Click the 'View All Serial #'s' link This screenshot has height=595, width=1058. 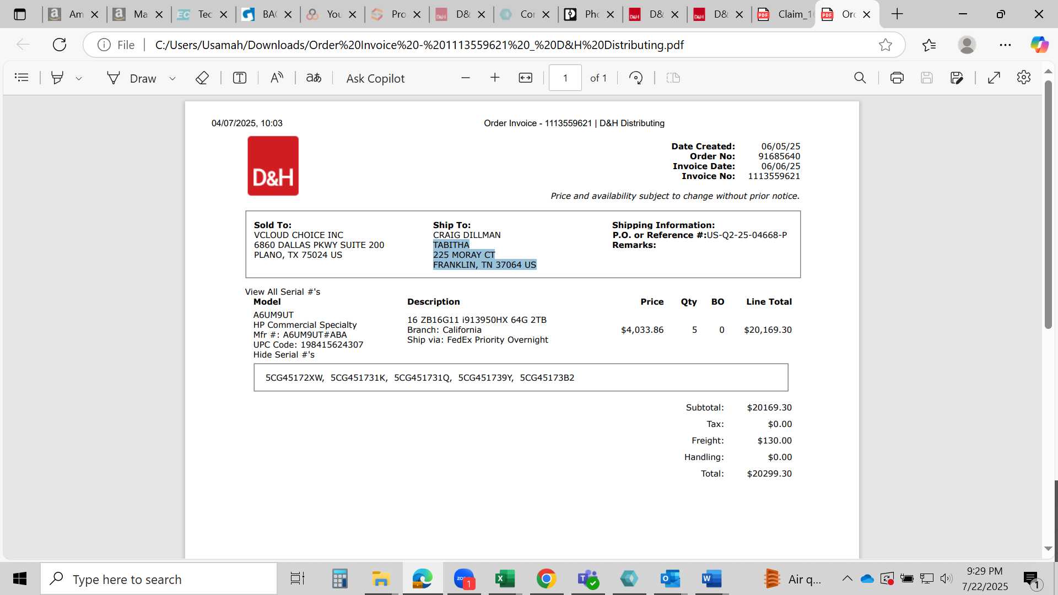tap(283, 292)
